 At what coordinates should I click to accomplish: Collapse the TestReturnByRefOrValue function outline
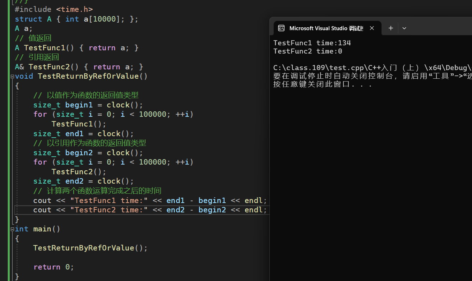tap(13, 76)
